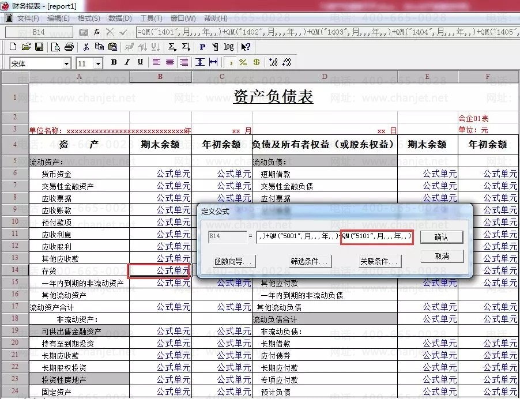The image size is (520, 399).
Task: Click the log function icon
Action: pyautogui.click(x=228, y=47)
